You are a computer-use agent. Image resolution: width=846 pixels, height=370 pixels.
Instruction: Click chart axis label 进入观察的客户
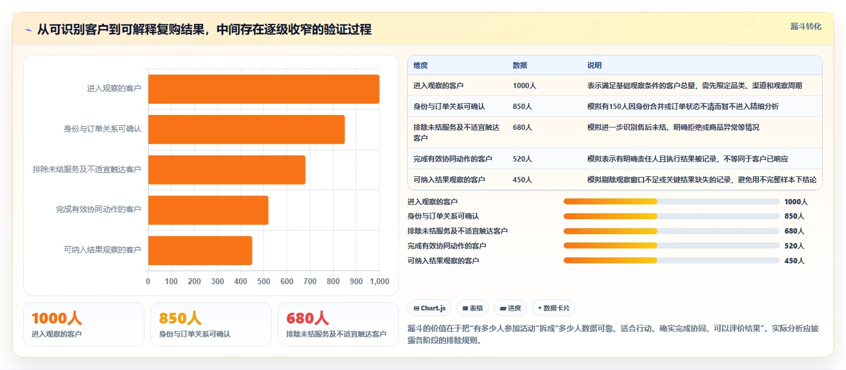(114, 89)
